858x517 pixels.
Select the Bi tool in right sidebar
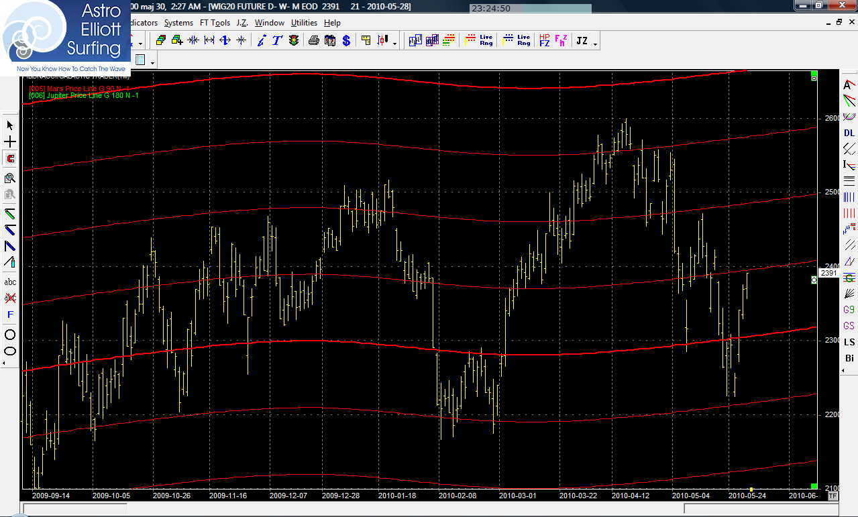849,358
